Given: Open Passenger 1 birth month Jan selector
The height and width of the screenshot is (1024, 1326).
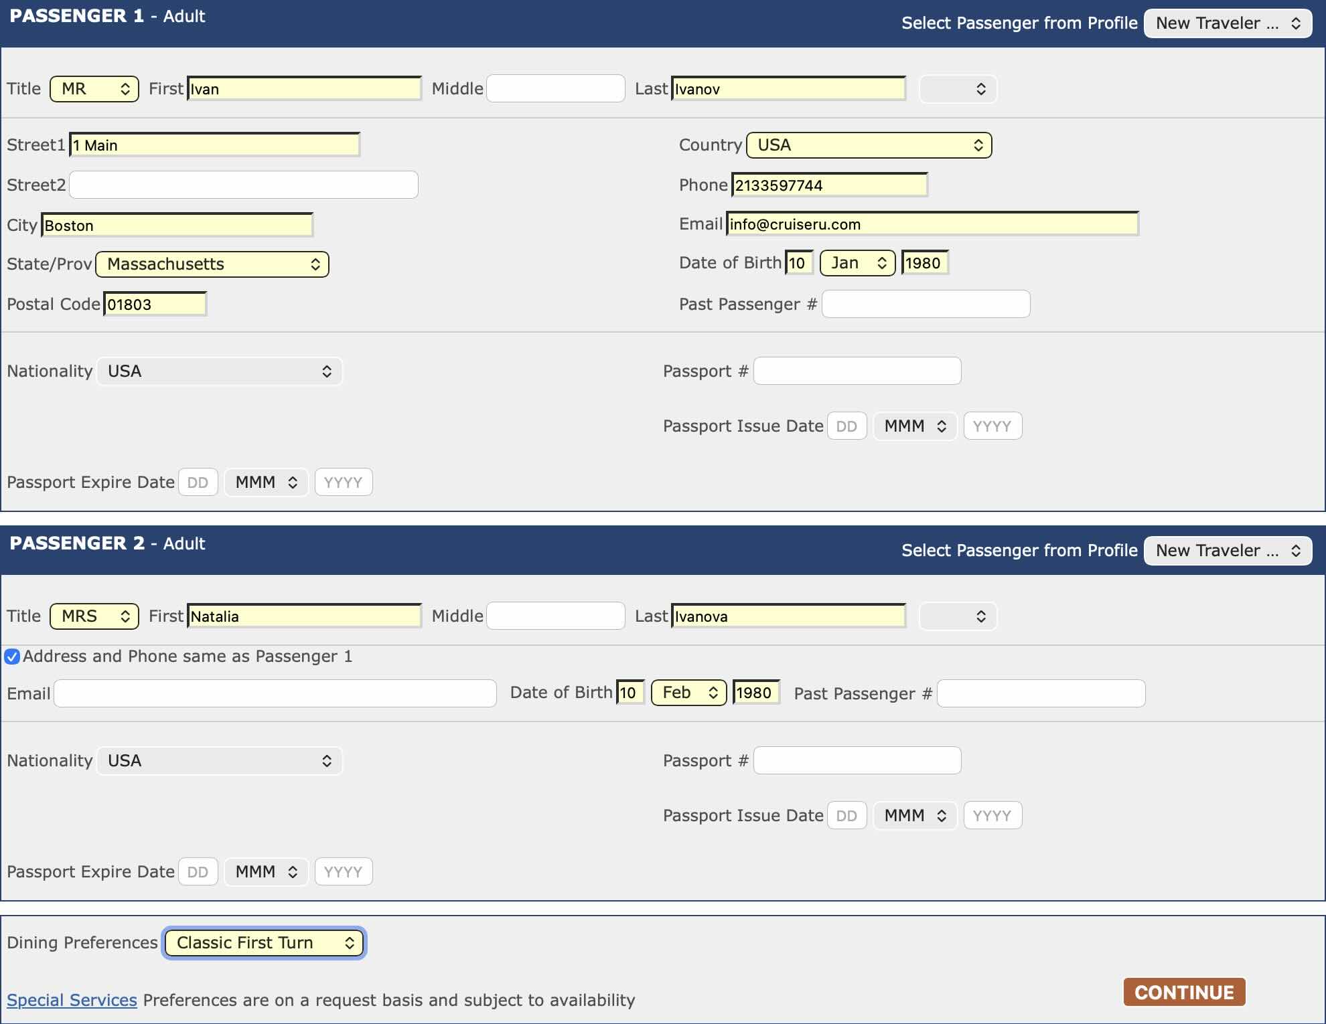Looking at the screenshot, I should click(x=857, y=263).
